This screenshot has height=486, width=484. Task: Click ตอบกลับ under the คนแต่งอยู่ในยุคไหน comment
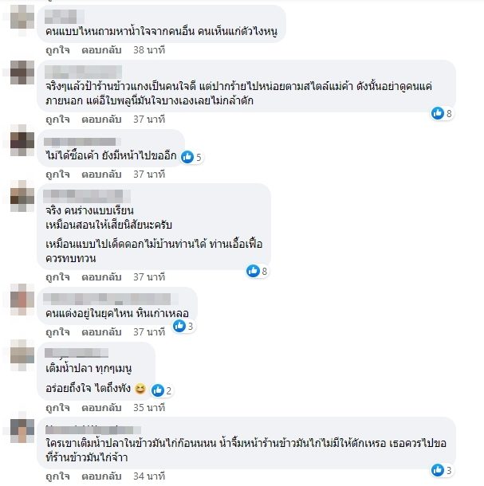tap(101, 332)
